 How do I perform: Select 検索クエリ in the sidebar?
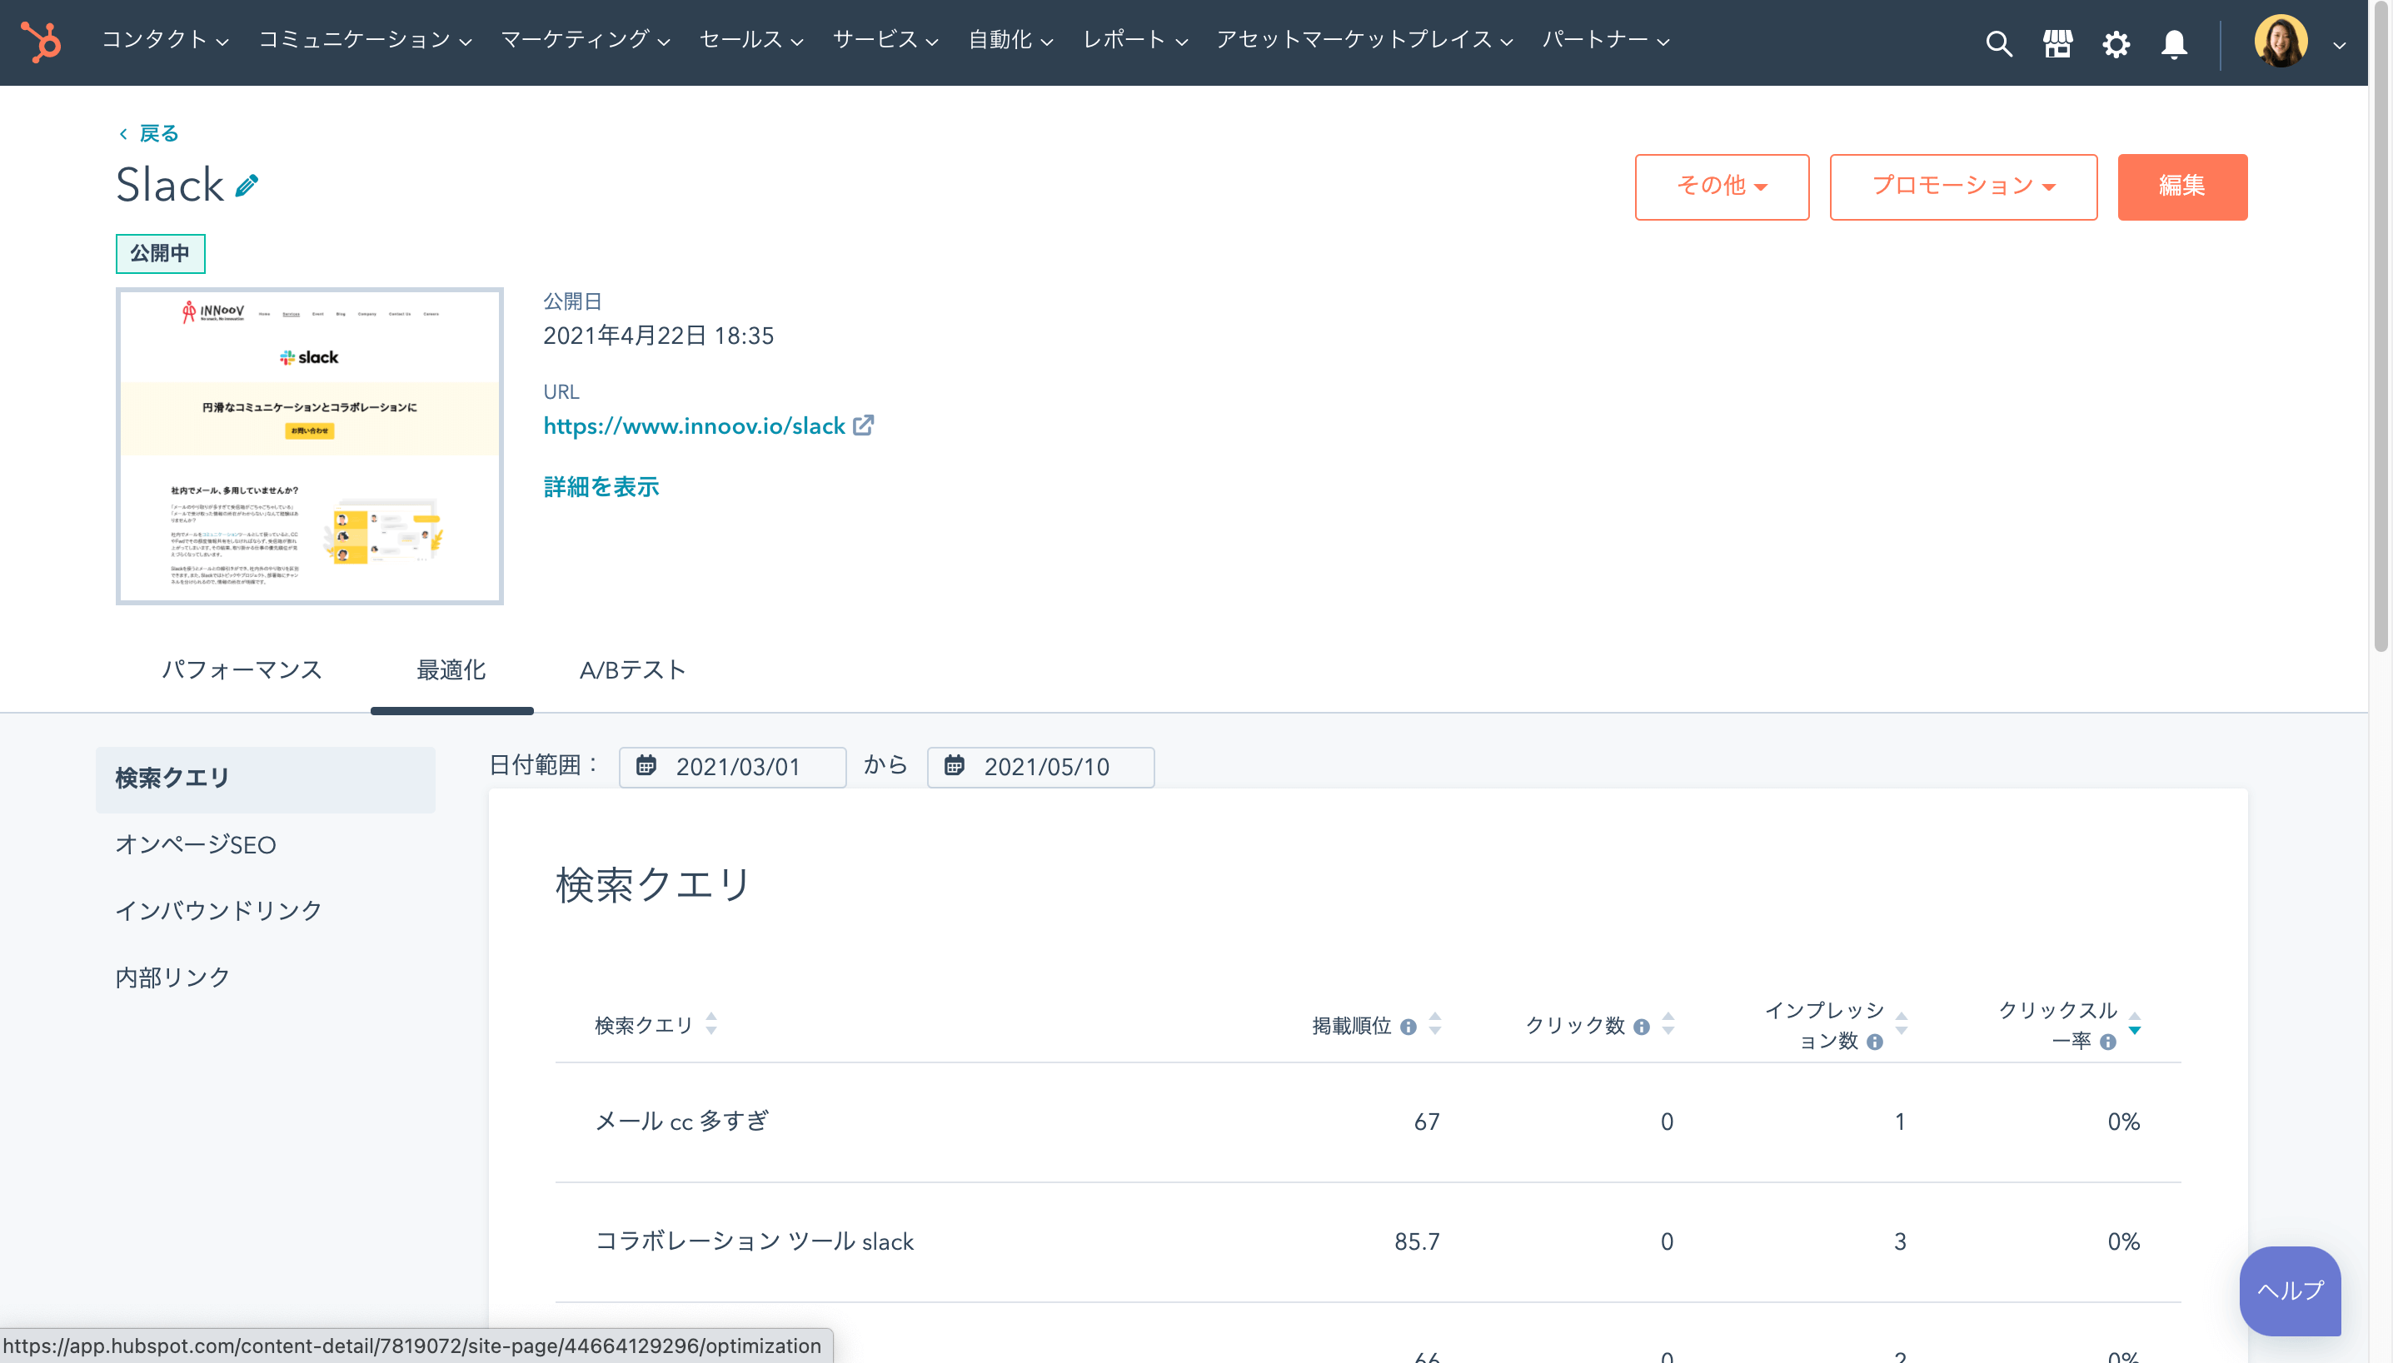265,779
